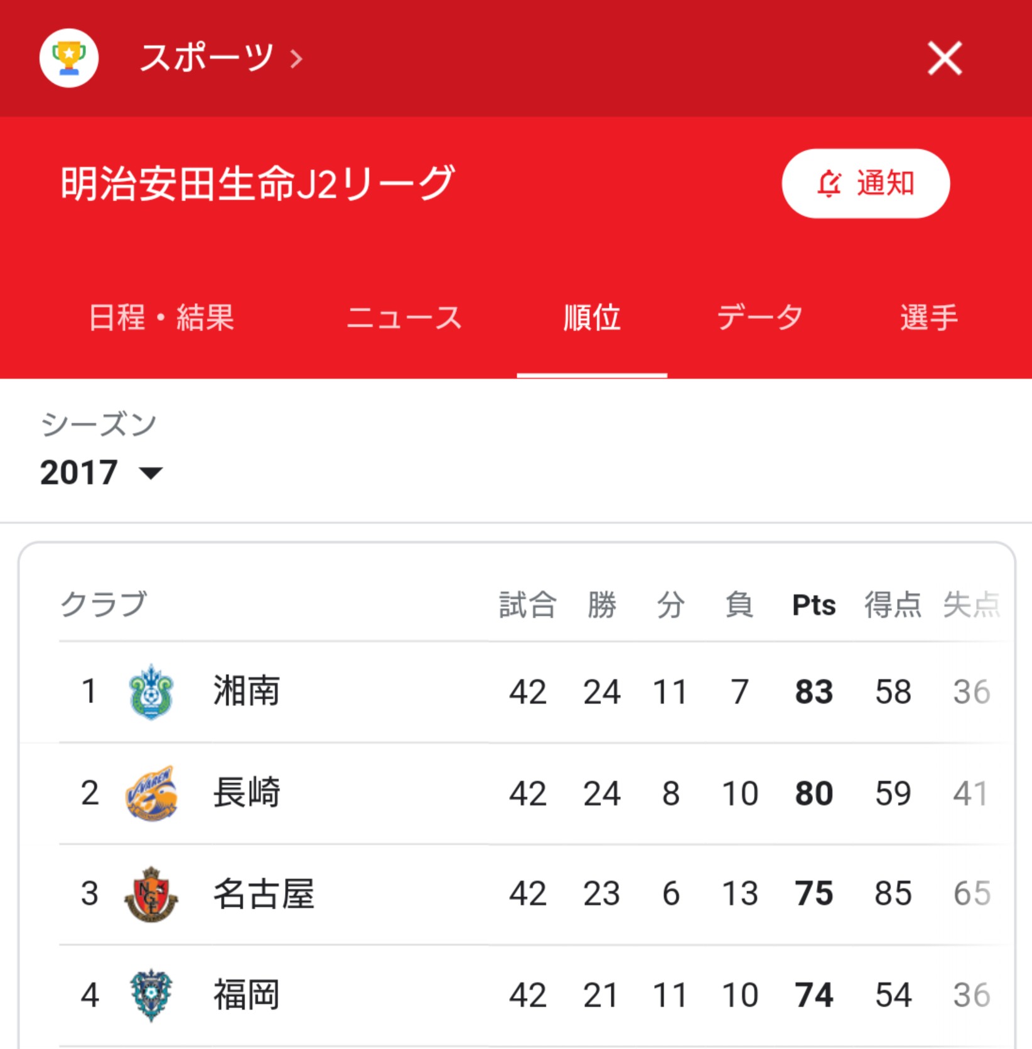Switch to the 日程・結果 tab
The height and width of the screenshot is (1049, 1032).
click(161, 318)
